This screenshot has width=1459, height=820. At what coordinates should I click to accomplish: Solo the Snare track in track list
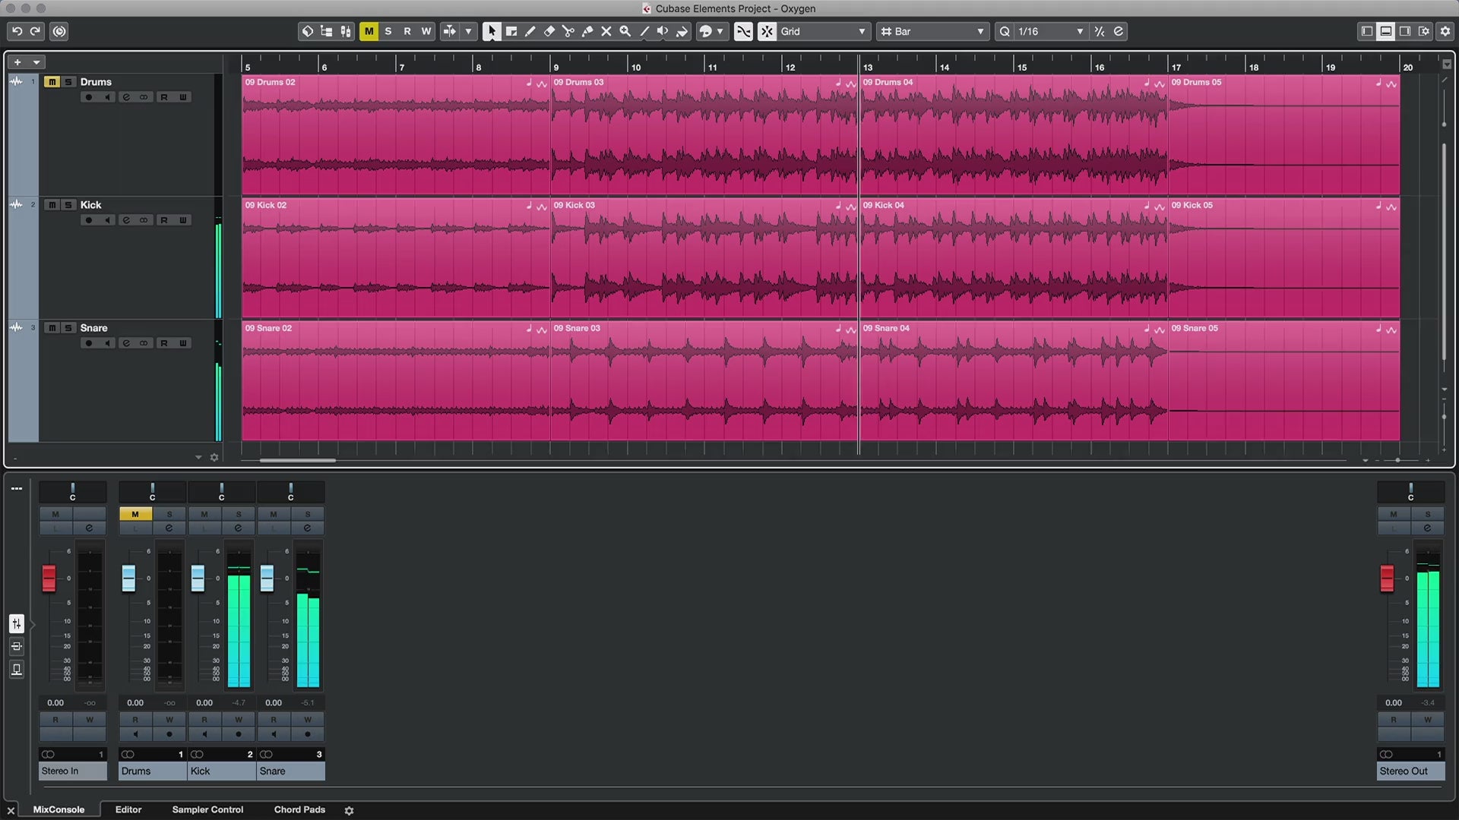[x=68, y=328]
